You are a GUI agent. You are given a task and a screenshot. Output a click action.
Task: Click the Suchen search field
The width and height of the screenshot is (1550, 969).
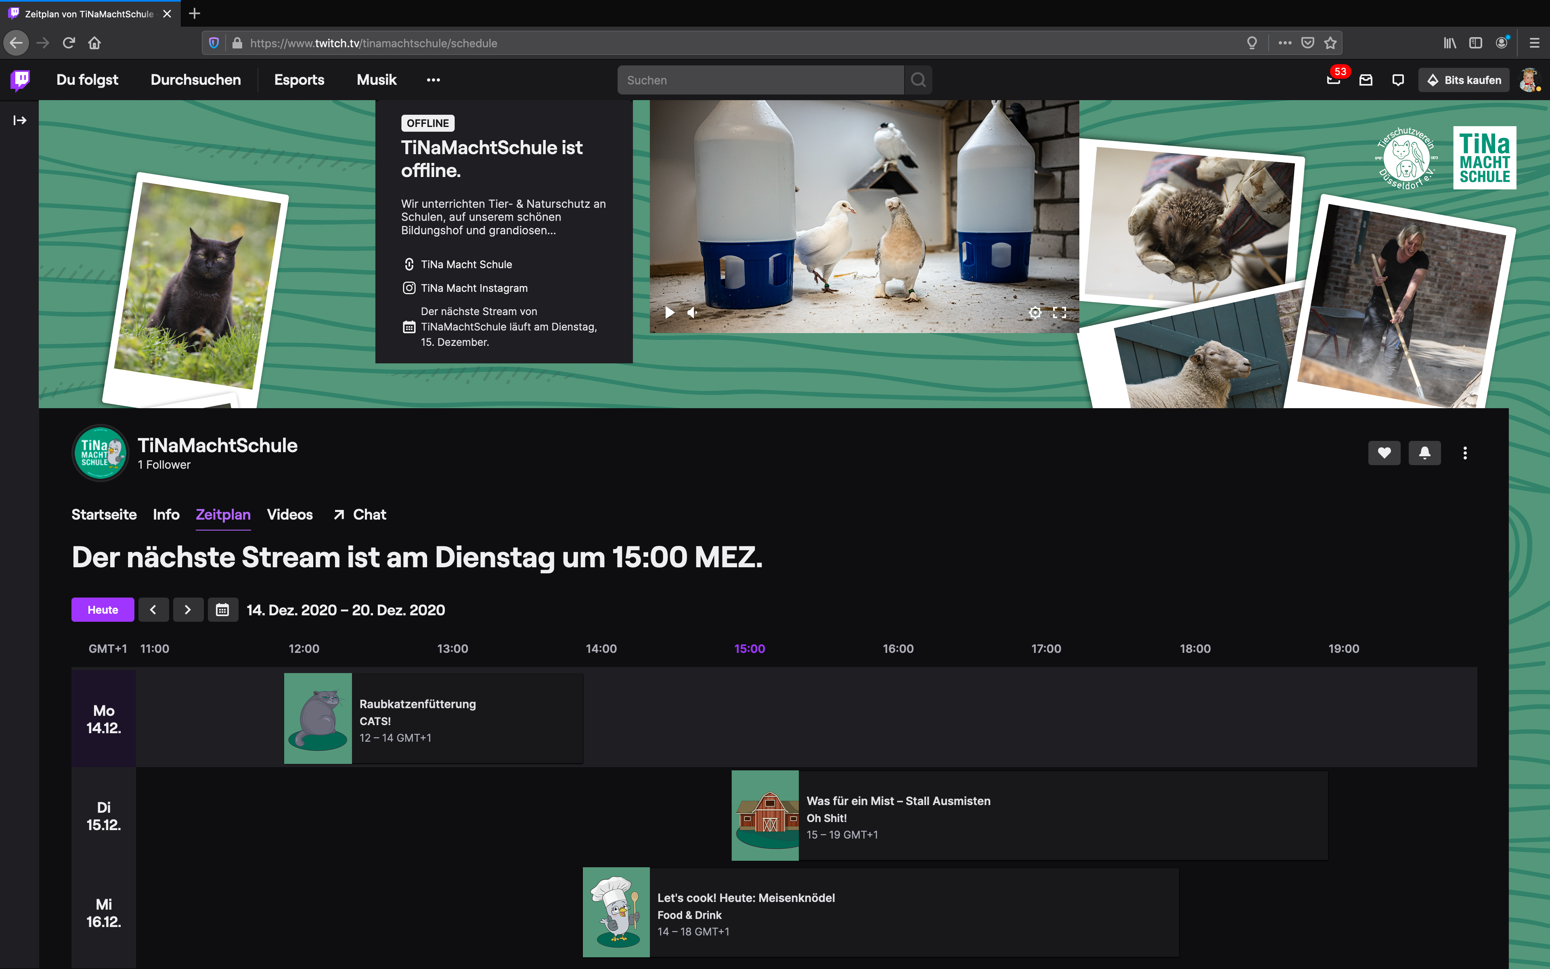click(760, 80)
